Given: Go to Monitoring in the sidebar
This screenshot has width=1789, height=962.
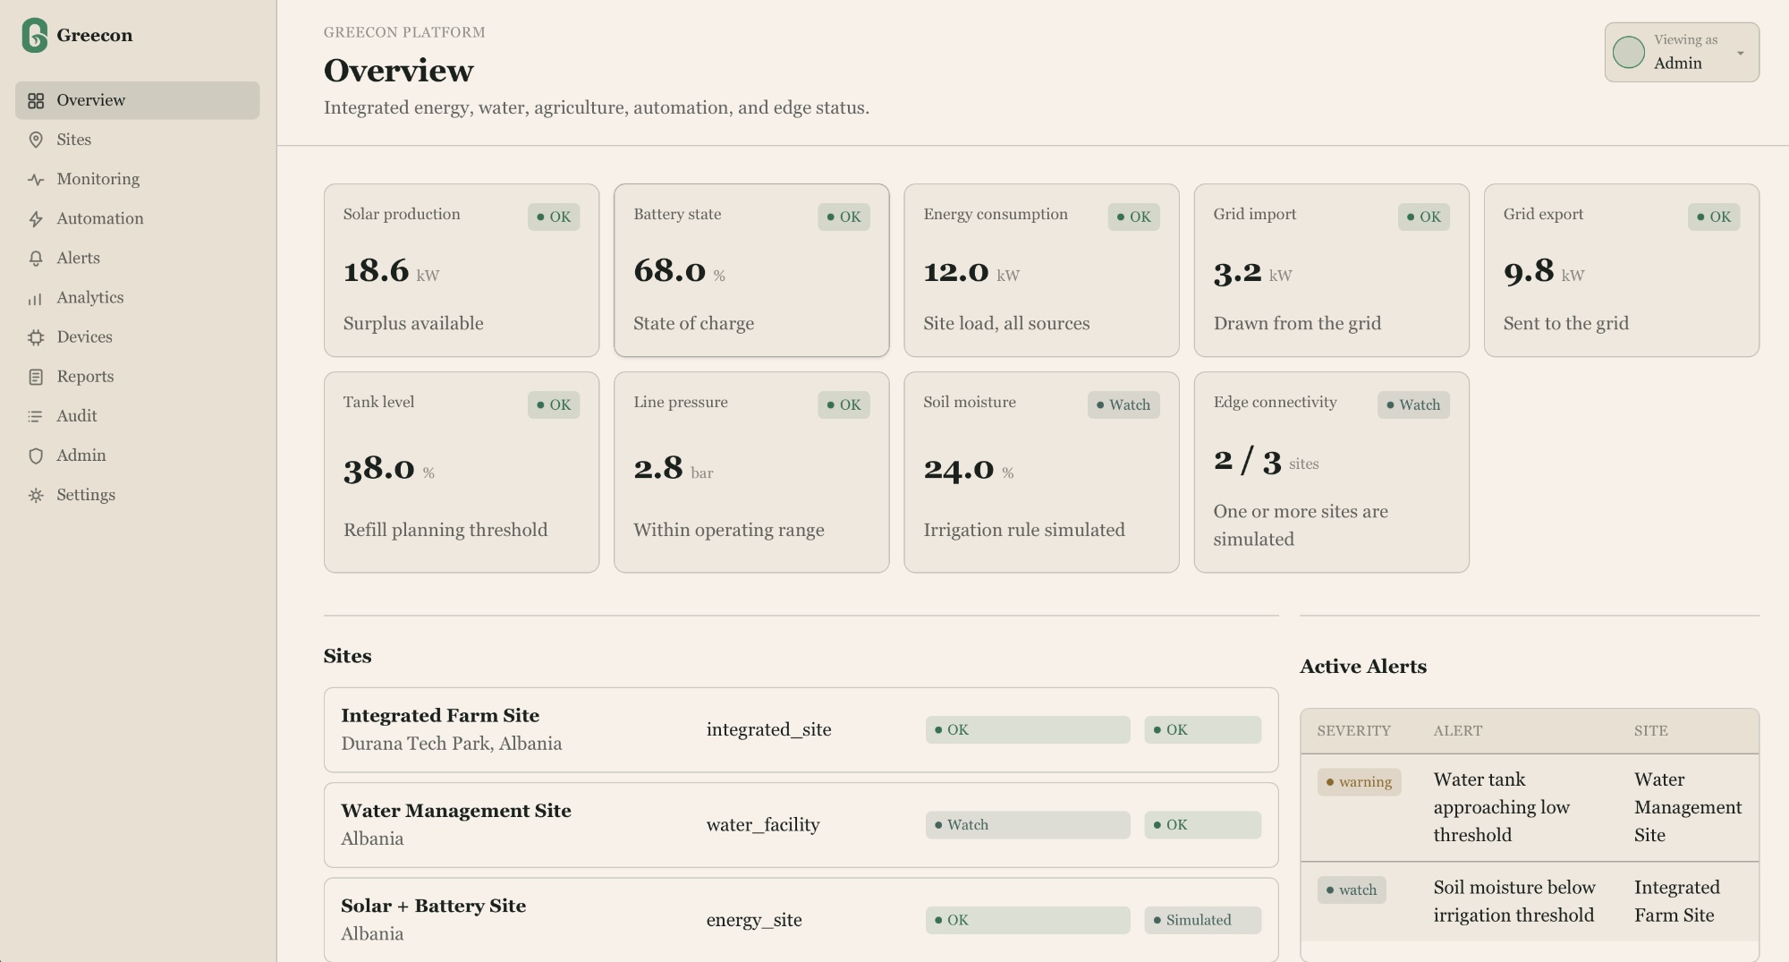Looking at the screenshot, I should (138, 179).
